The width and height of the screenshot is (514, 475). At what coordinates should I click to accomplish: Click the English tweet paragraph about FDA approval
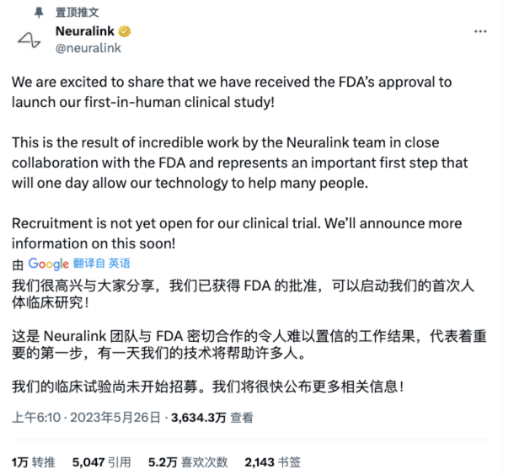232,92
